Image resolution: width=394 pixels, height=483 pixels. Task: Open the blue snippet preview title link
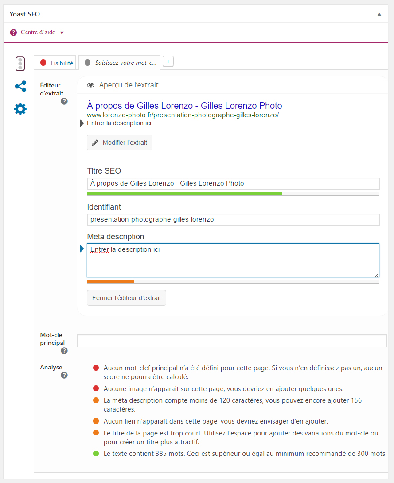(x=184, y=106)
